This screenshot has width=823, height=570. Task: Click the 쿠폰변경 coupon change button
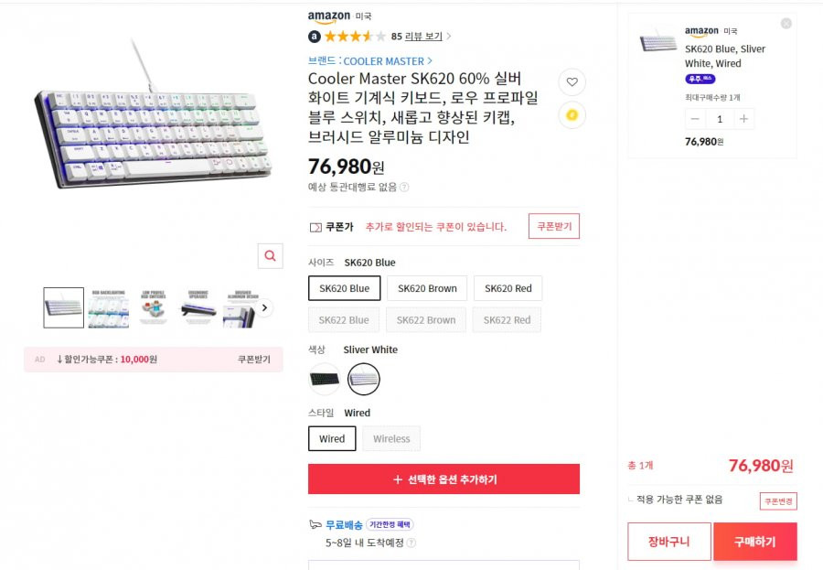pyautogui.click(x=778, y=501)
